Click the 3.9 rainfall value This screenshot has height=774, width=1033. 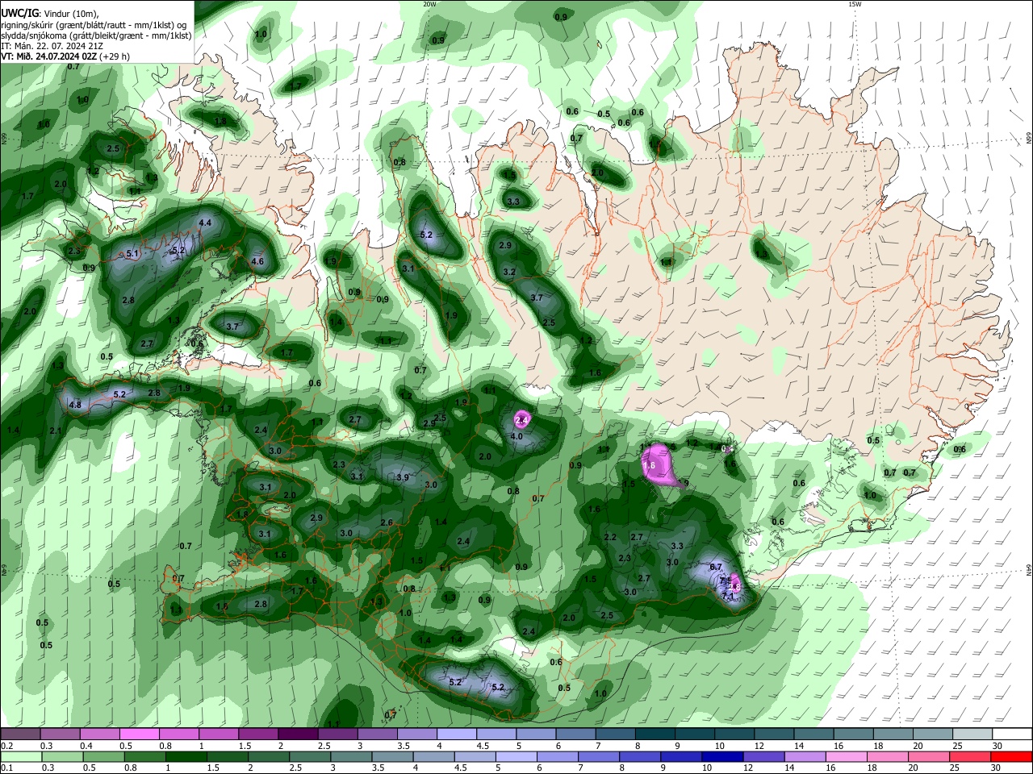coord(403,477)
